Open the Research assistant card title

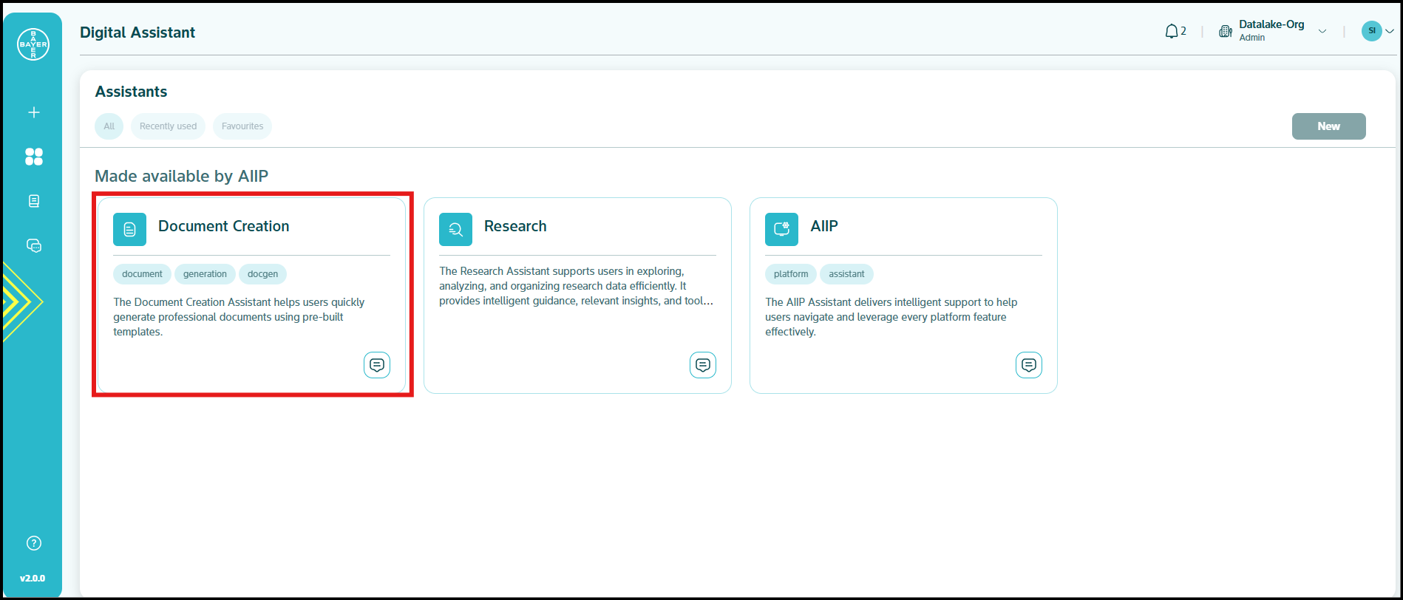coord(515,226)
